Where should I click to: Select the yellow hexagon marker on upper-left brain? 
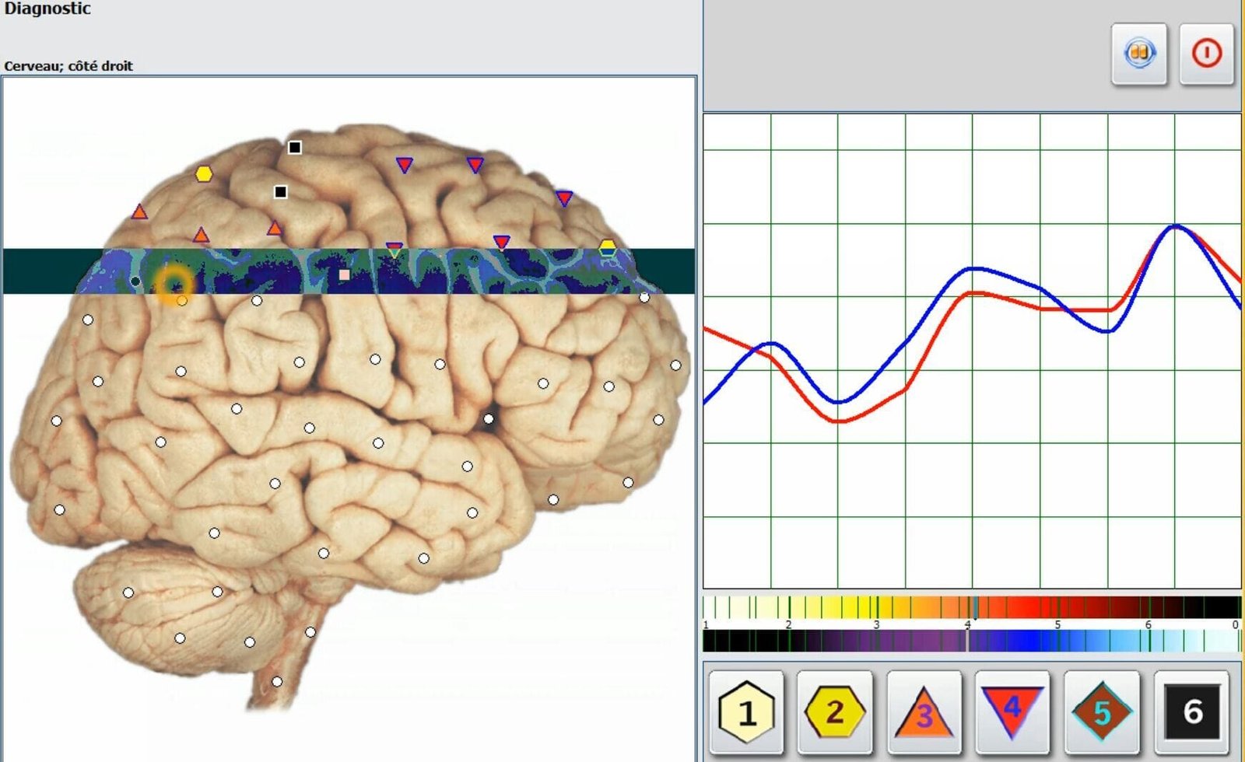[x=204, y=174]
